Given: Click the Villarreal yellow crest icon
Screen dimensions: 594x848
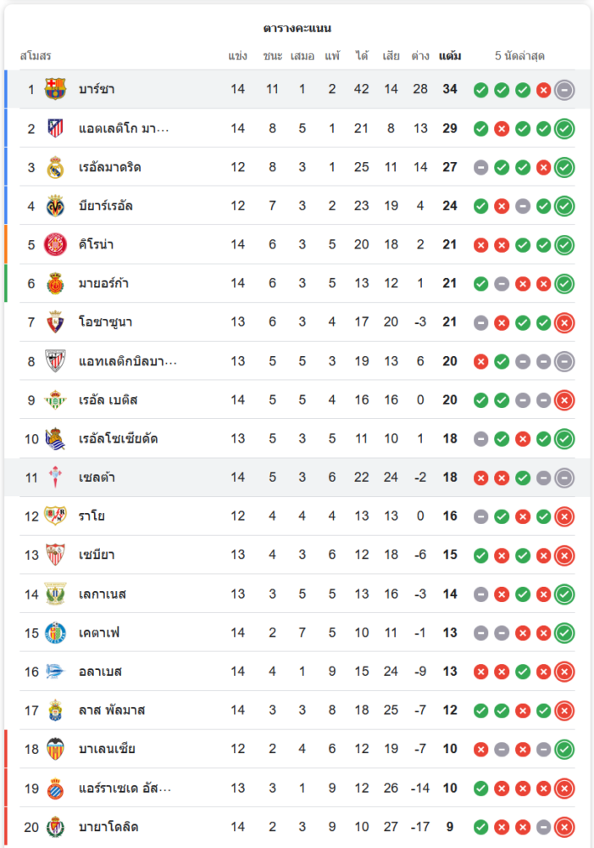Looking at the screenshot, I should (56, 206).
